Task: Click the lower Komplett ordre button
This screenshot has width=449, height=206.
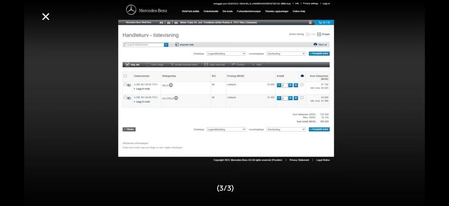Action: pos(319,130)
